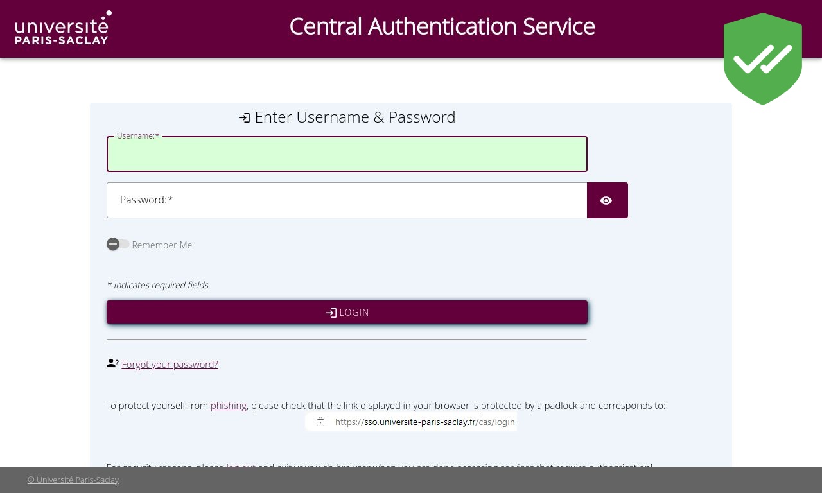The width and height of the screenshot is (822, 493).
Task: Click the sign-in arrow icon beside the heading
Action: click(244, 117)
